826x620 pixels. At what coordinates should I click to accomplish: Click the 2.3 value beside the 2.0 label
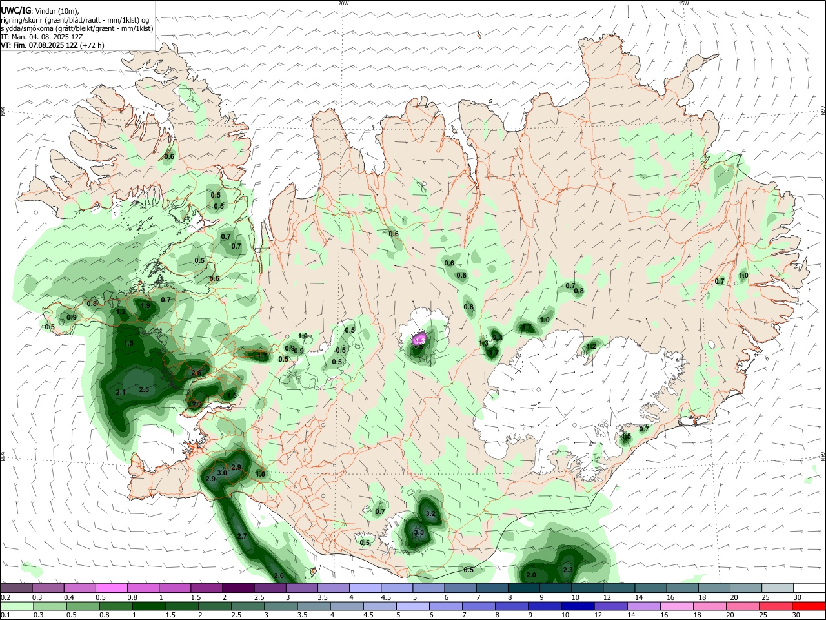tap(568, 570)
